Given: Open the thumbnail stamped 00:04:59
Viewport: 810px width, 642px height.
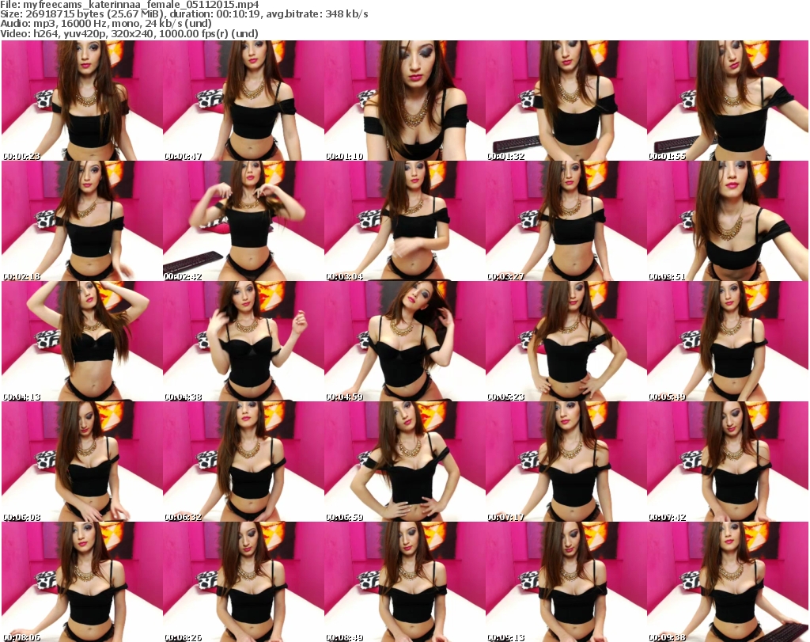Looking at the screenshot, I should [404, 341].
